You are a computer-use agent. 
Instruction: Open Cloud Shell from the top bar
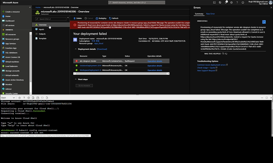[214, 2]
